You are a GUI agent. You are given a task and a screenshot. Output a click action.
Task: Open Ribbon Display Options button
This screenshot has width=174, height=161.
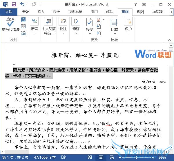click(144, 4)
